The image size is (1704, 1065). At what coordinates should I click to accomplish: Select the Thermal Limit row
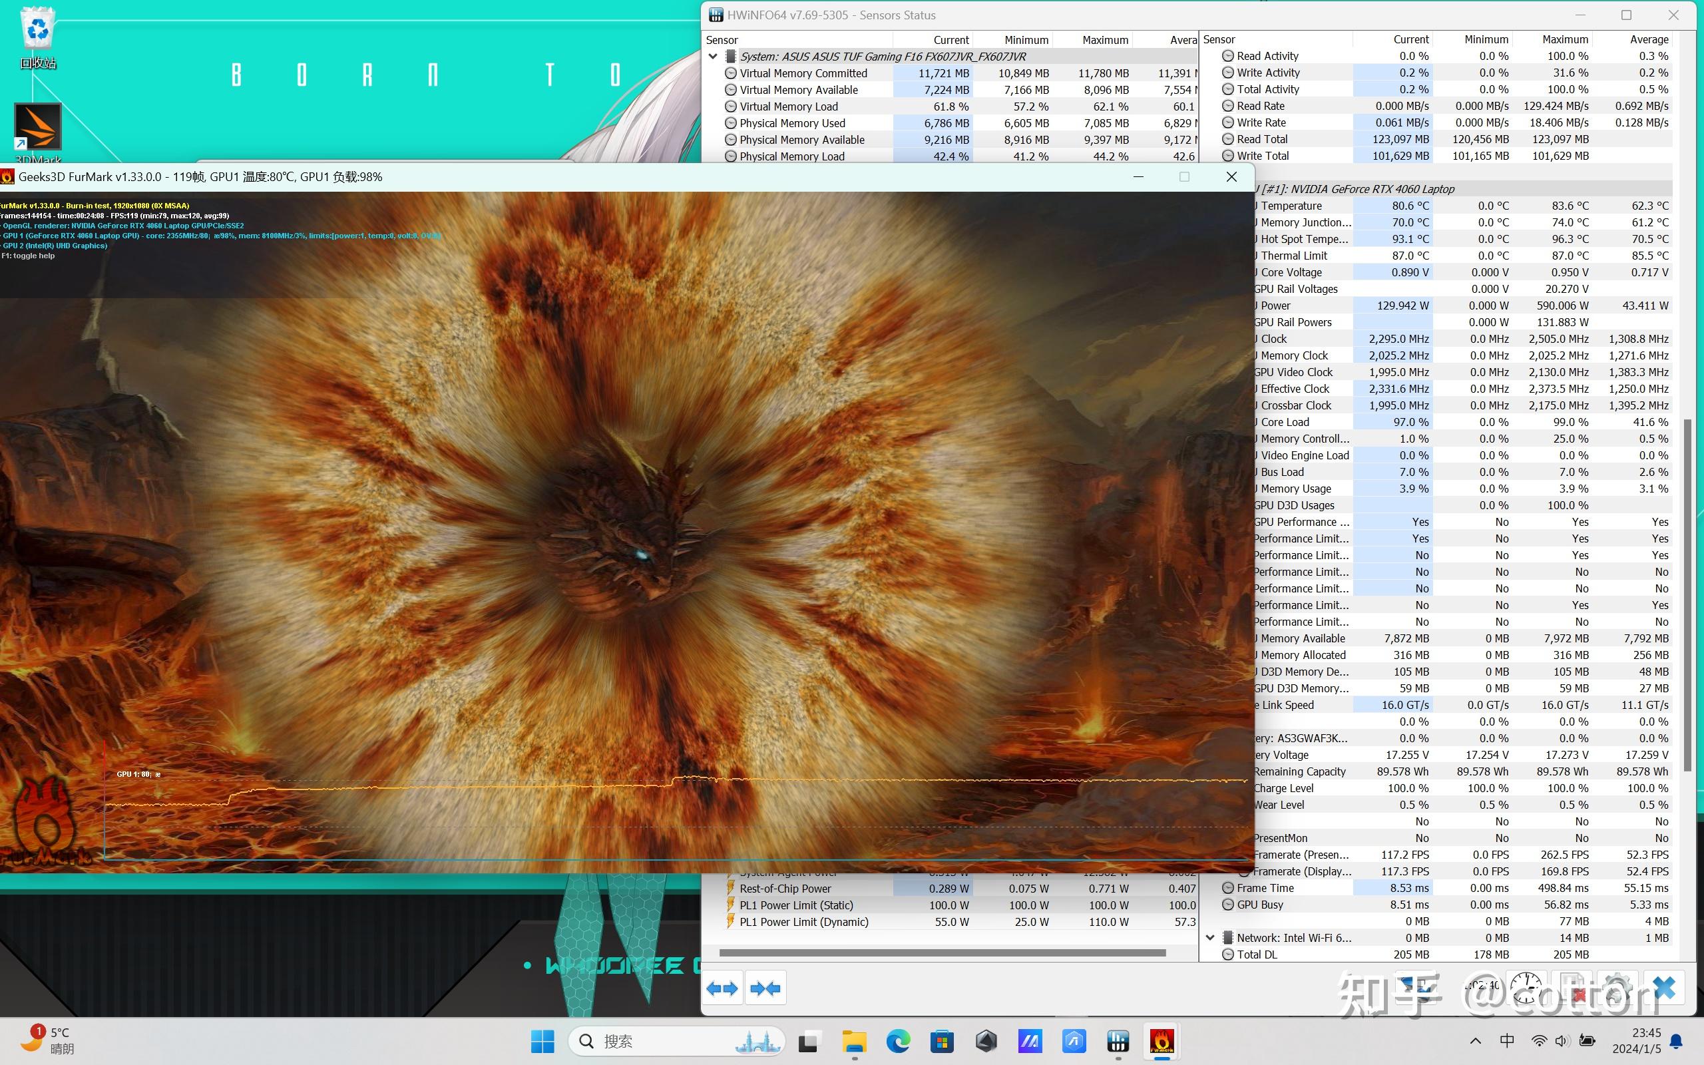click(1463, 256)
